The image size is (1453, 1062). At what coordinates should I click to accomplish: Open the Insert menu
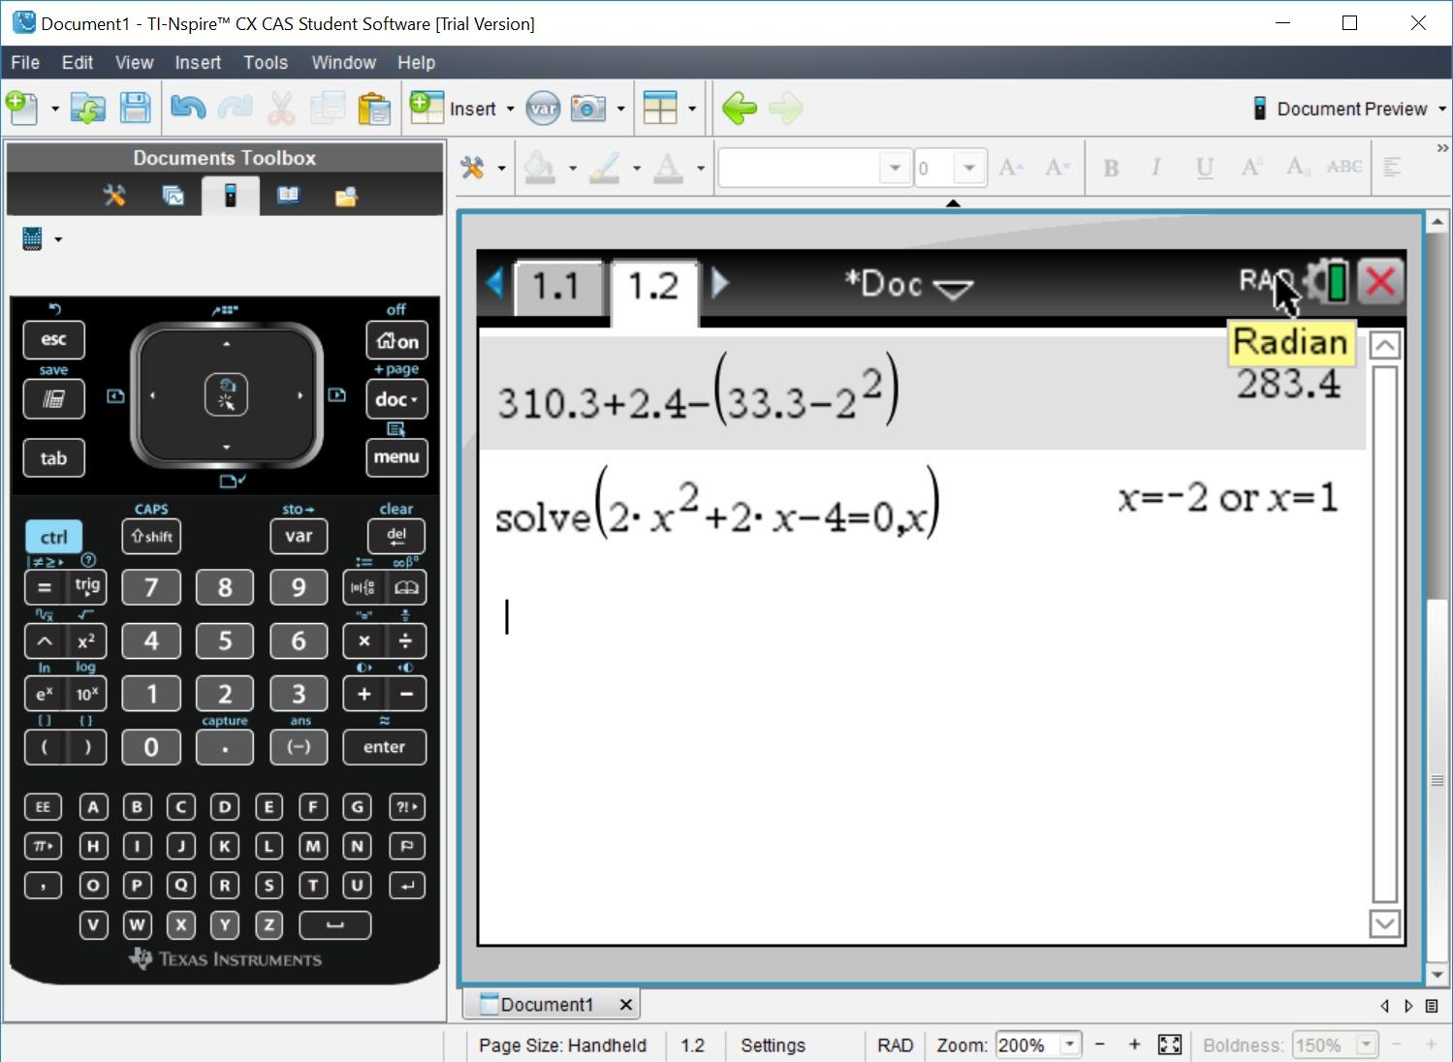198,62
